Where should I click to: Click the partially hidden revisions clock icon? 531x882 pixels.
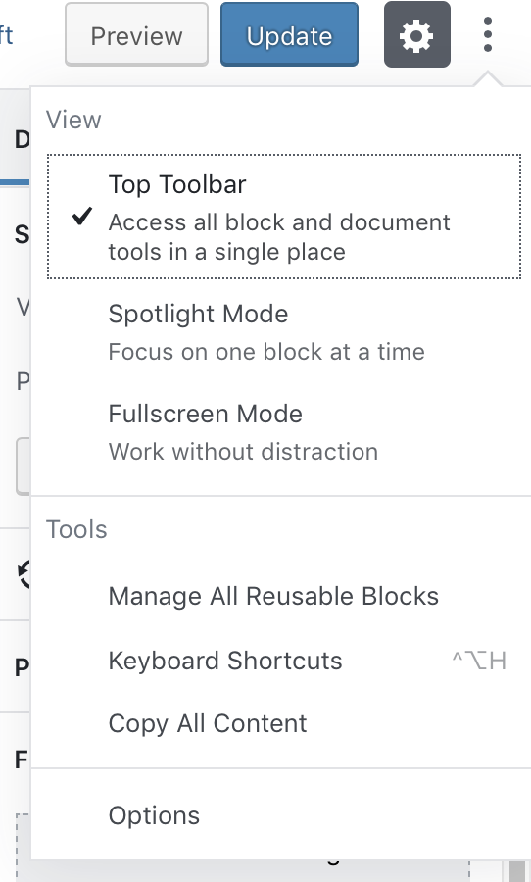coord(24,573)
